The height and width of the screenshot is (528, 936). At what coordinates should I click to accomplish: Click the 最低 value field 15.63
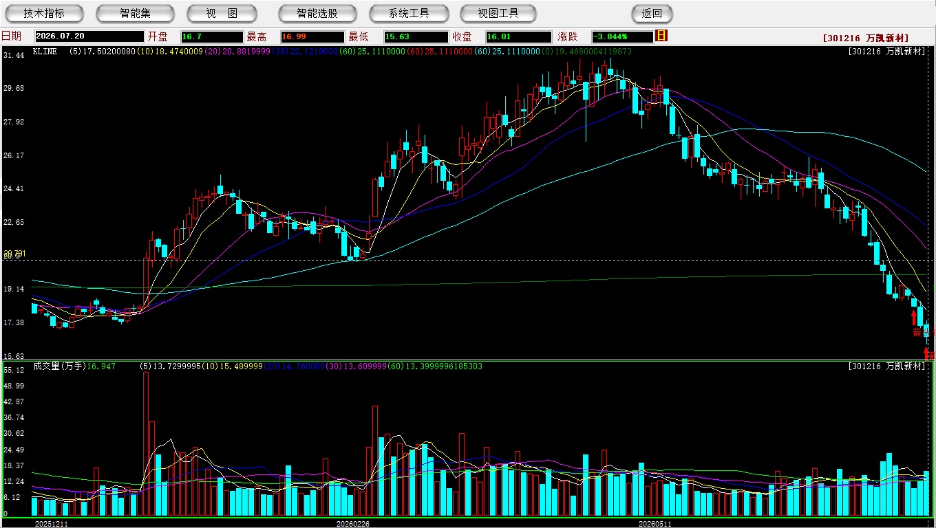(416, 36)
